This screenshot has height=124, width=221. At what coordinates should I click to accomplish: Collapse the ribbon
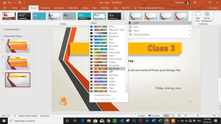click(219, 24)
